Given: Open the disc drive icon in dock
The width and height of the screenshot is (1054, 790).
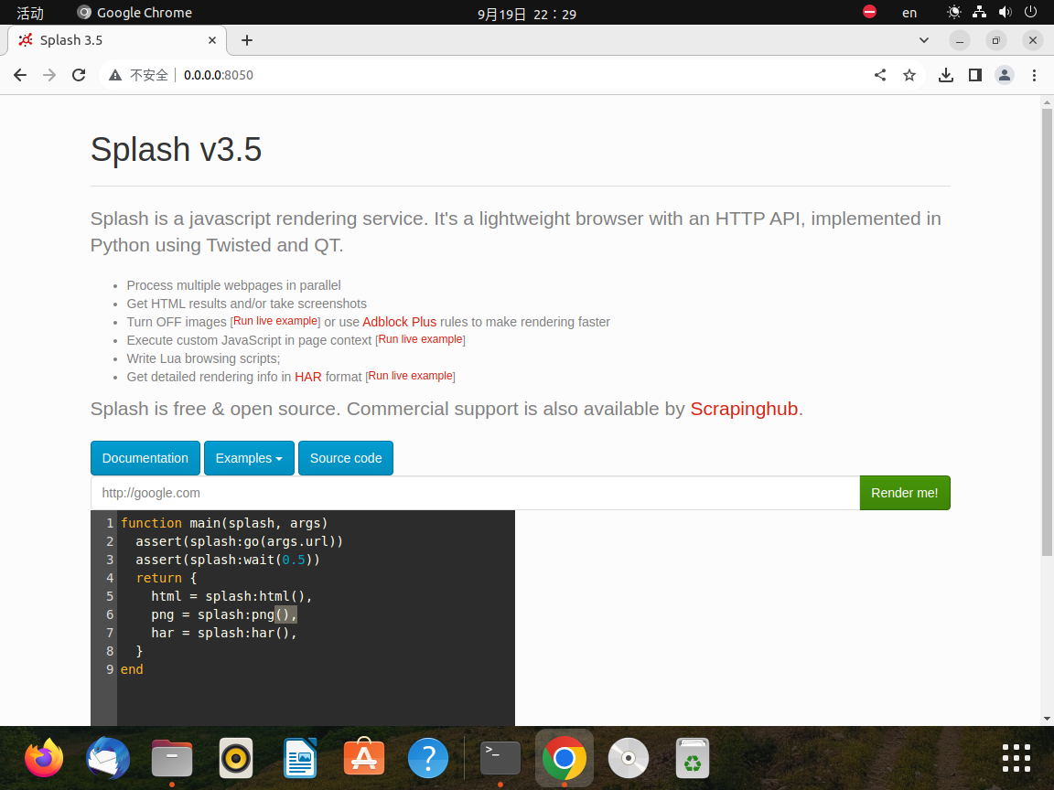Looking at the screenshot, I should click(x=628, y=758).
